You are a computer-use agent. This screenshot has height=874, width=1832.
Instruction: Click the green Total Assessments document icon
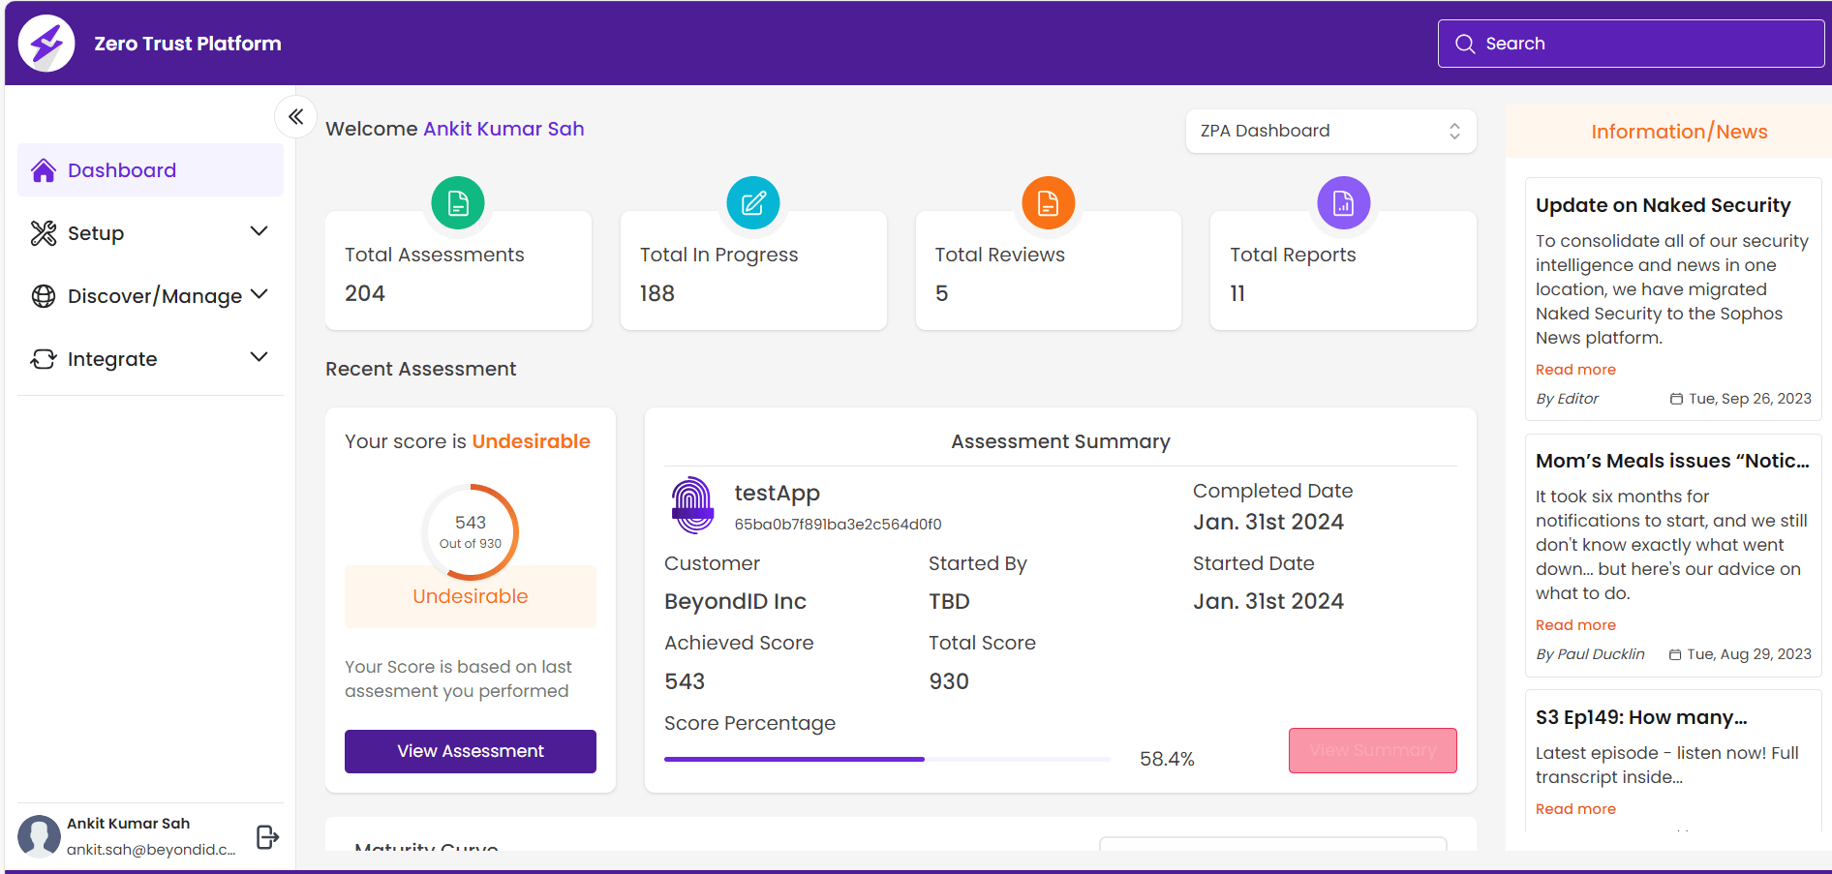coord(458,203)
